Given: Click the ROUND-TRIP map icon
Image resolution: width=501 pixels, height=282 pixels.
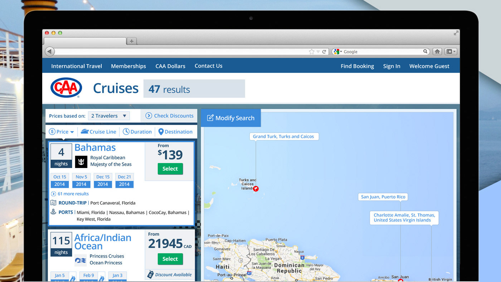Looking at the screenshot, I should 53,203.
